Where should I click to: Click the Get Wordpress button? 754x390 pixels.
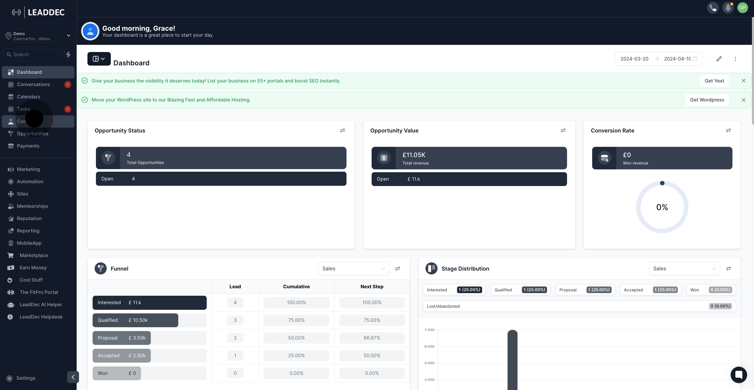[707, 100]
